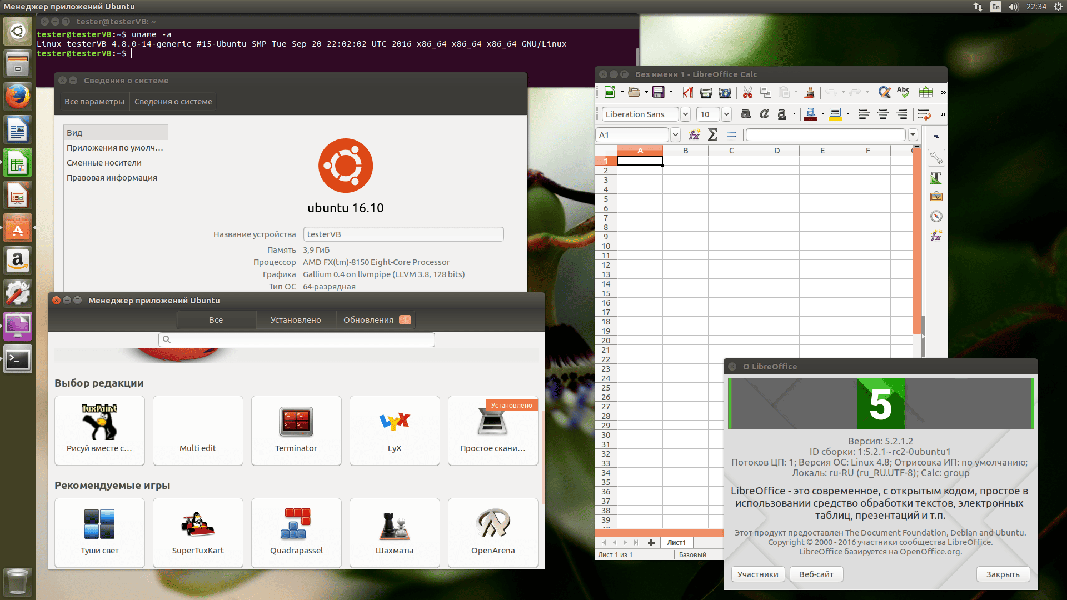Launch Firefox from the dock
1067x600 pixels.
click(18, 97)
